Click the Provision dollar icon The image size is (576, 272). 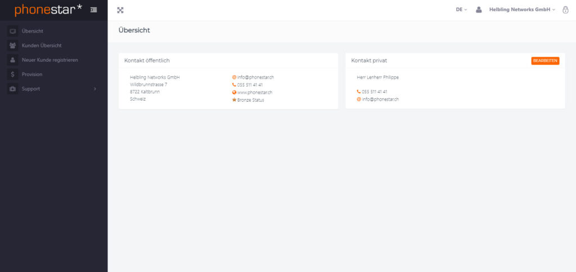[12, 74]
